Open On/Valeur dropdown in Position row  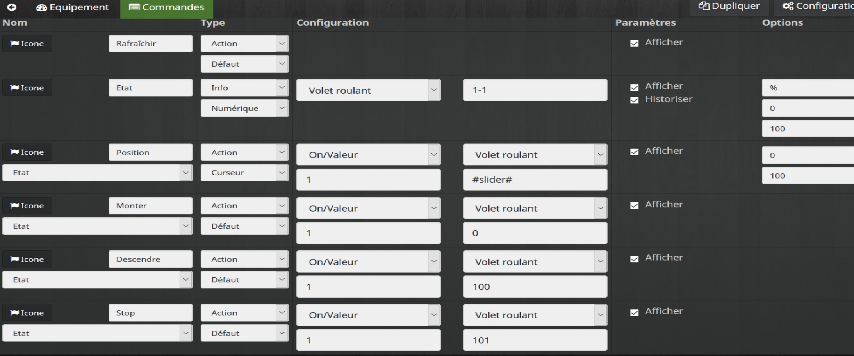[368, 155]
